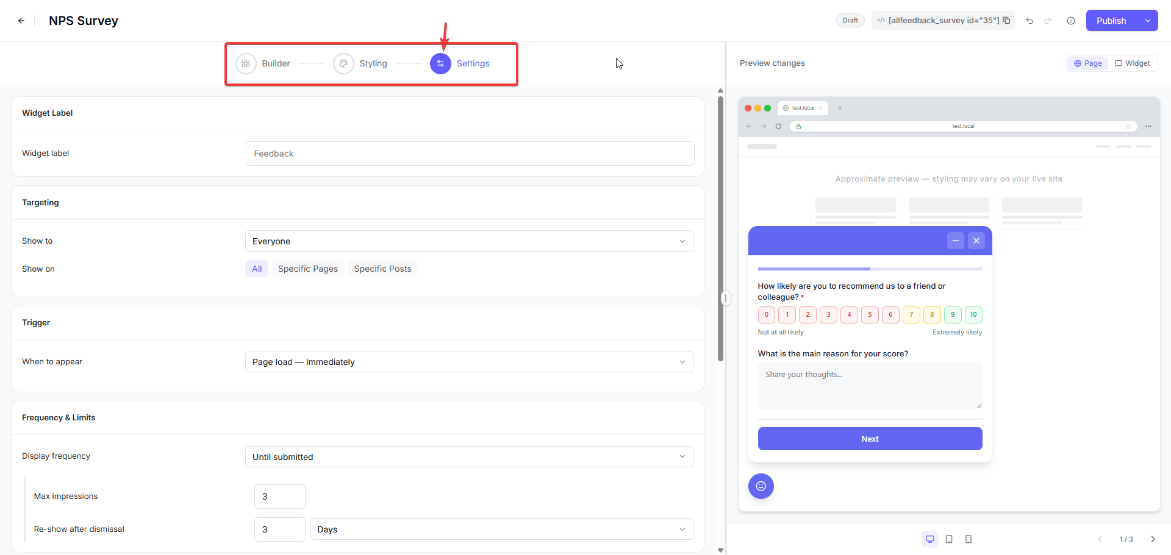Screen dimensions: 1171x555
Task: Click the scroll up arrow of settings panel
Action: click(x=720, y=90)
